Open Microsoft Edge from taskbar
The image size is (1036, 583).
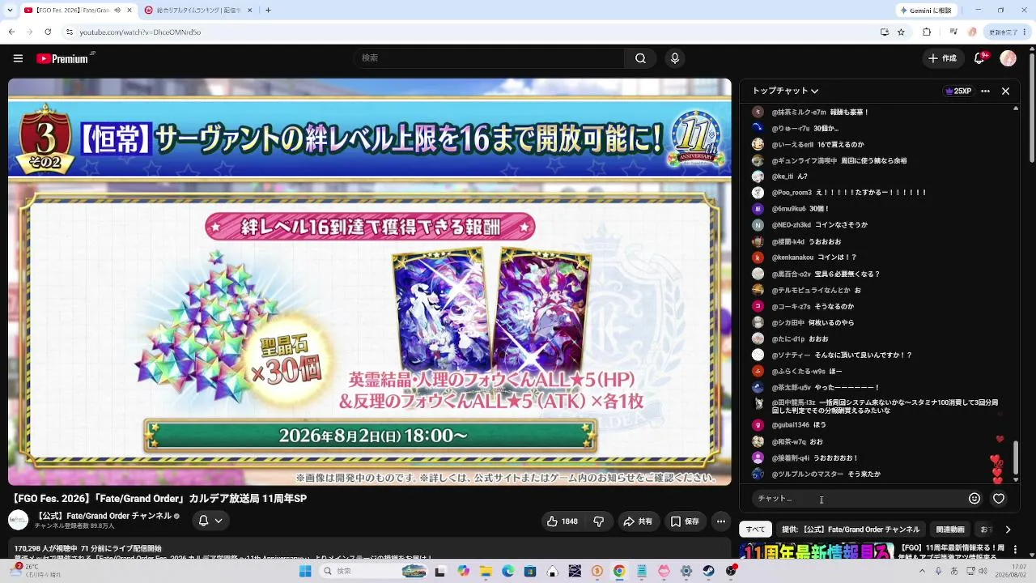[507, 571]
